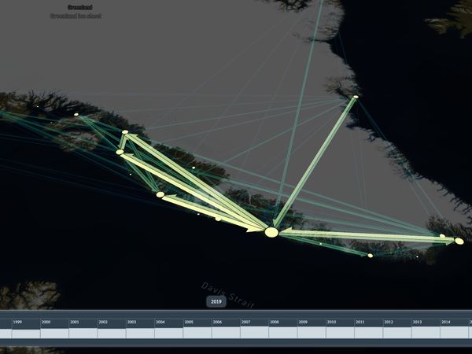
Task: Click the 2019 year indicator above the timeline
Action: pyautogui.click(x=216, y=301)
